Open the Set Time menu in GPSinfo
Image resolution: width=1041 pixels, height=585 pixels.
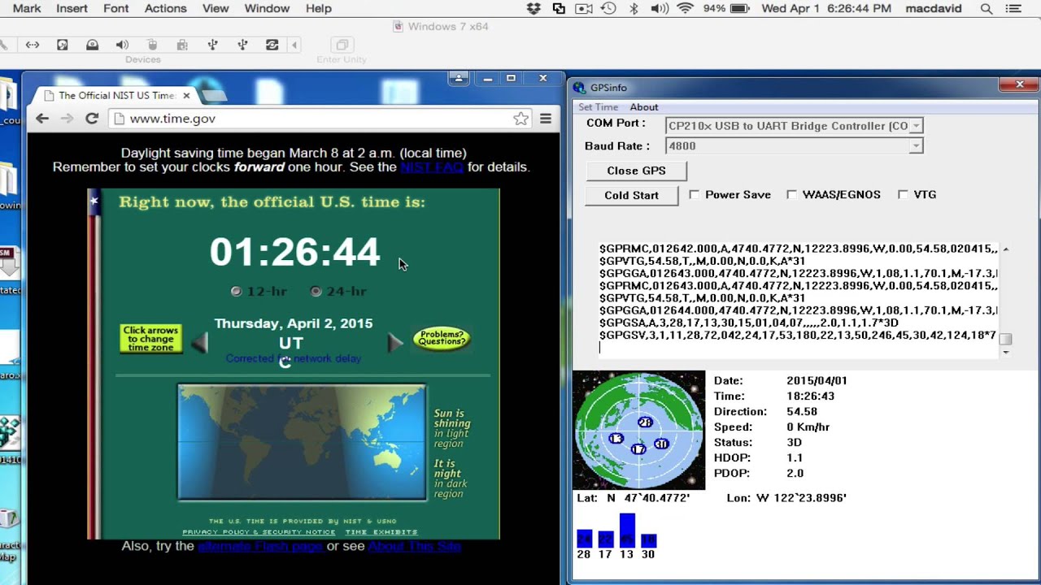tap(598, 107)
